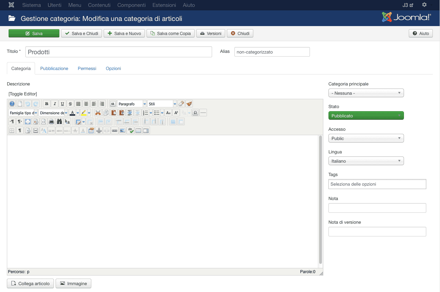Image resolution: width=440 pixels, height=292 pixels.
Task: Open find with the binoculars icon
Action: pos(59,121)
